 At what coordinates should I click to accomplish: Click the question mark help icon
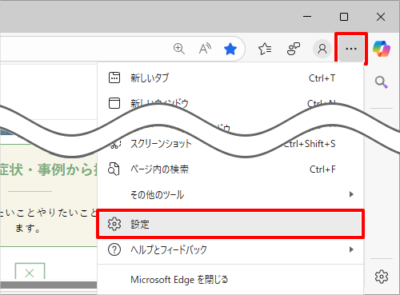[114, 249]
